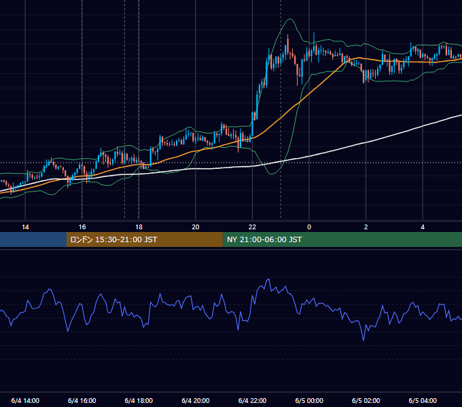Select the 14 hour label on price chart axis
Image resolution: width=462 pixels, height=407 pixels.
pos(25,227)
